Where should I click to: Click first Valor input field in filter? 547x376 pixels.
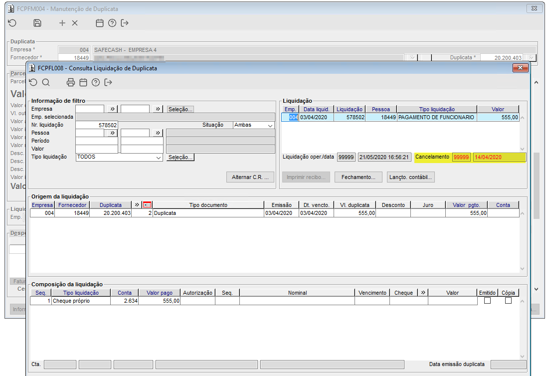click(x=97, y=149)
